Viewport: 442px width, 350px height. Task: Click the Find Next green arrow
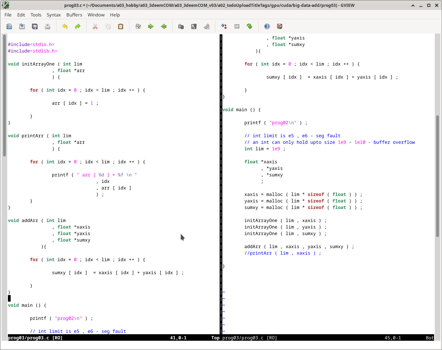tap(151, 26)
